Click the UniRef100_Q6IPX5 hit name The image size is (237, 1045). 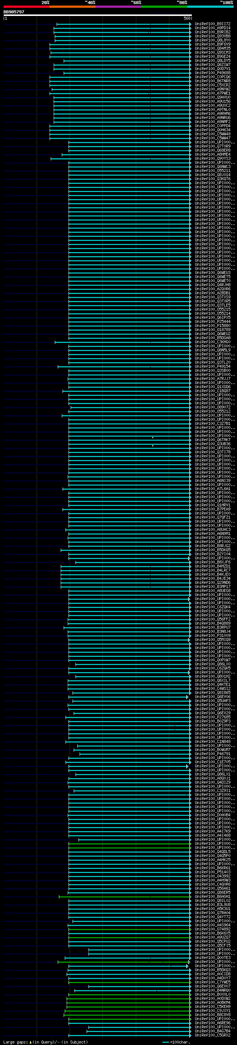pyautogui.click(x=213, y=317)
